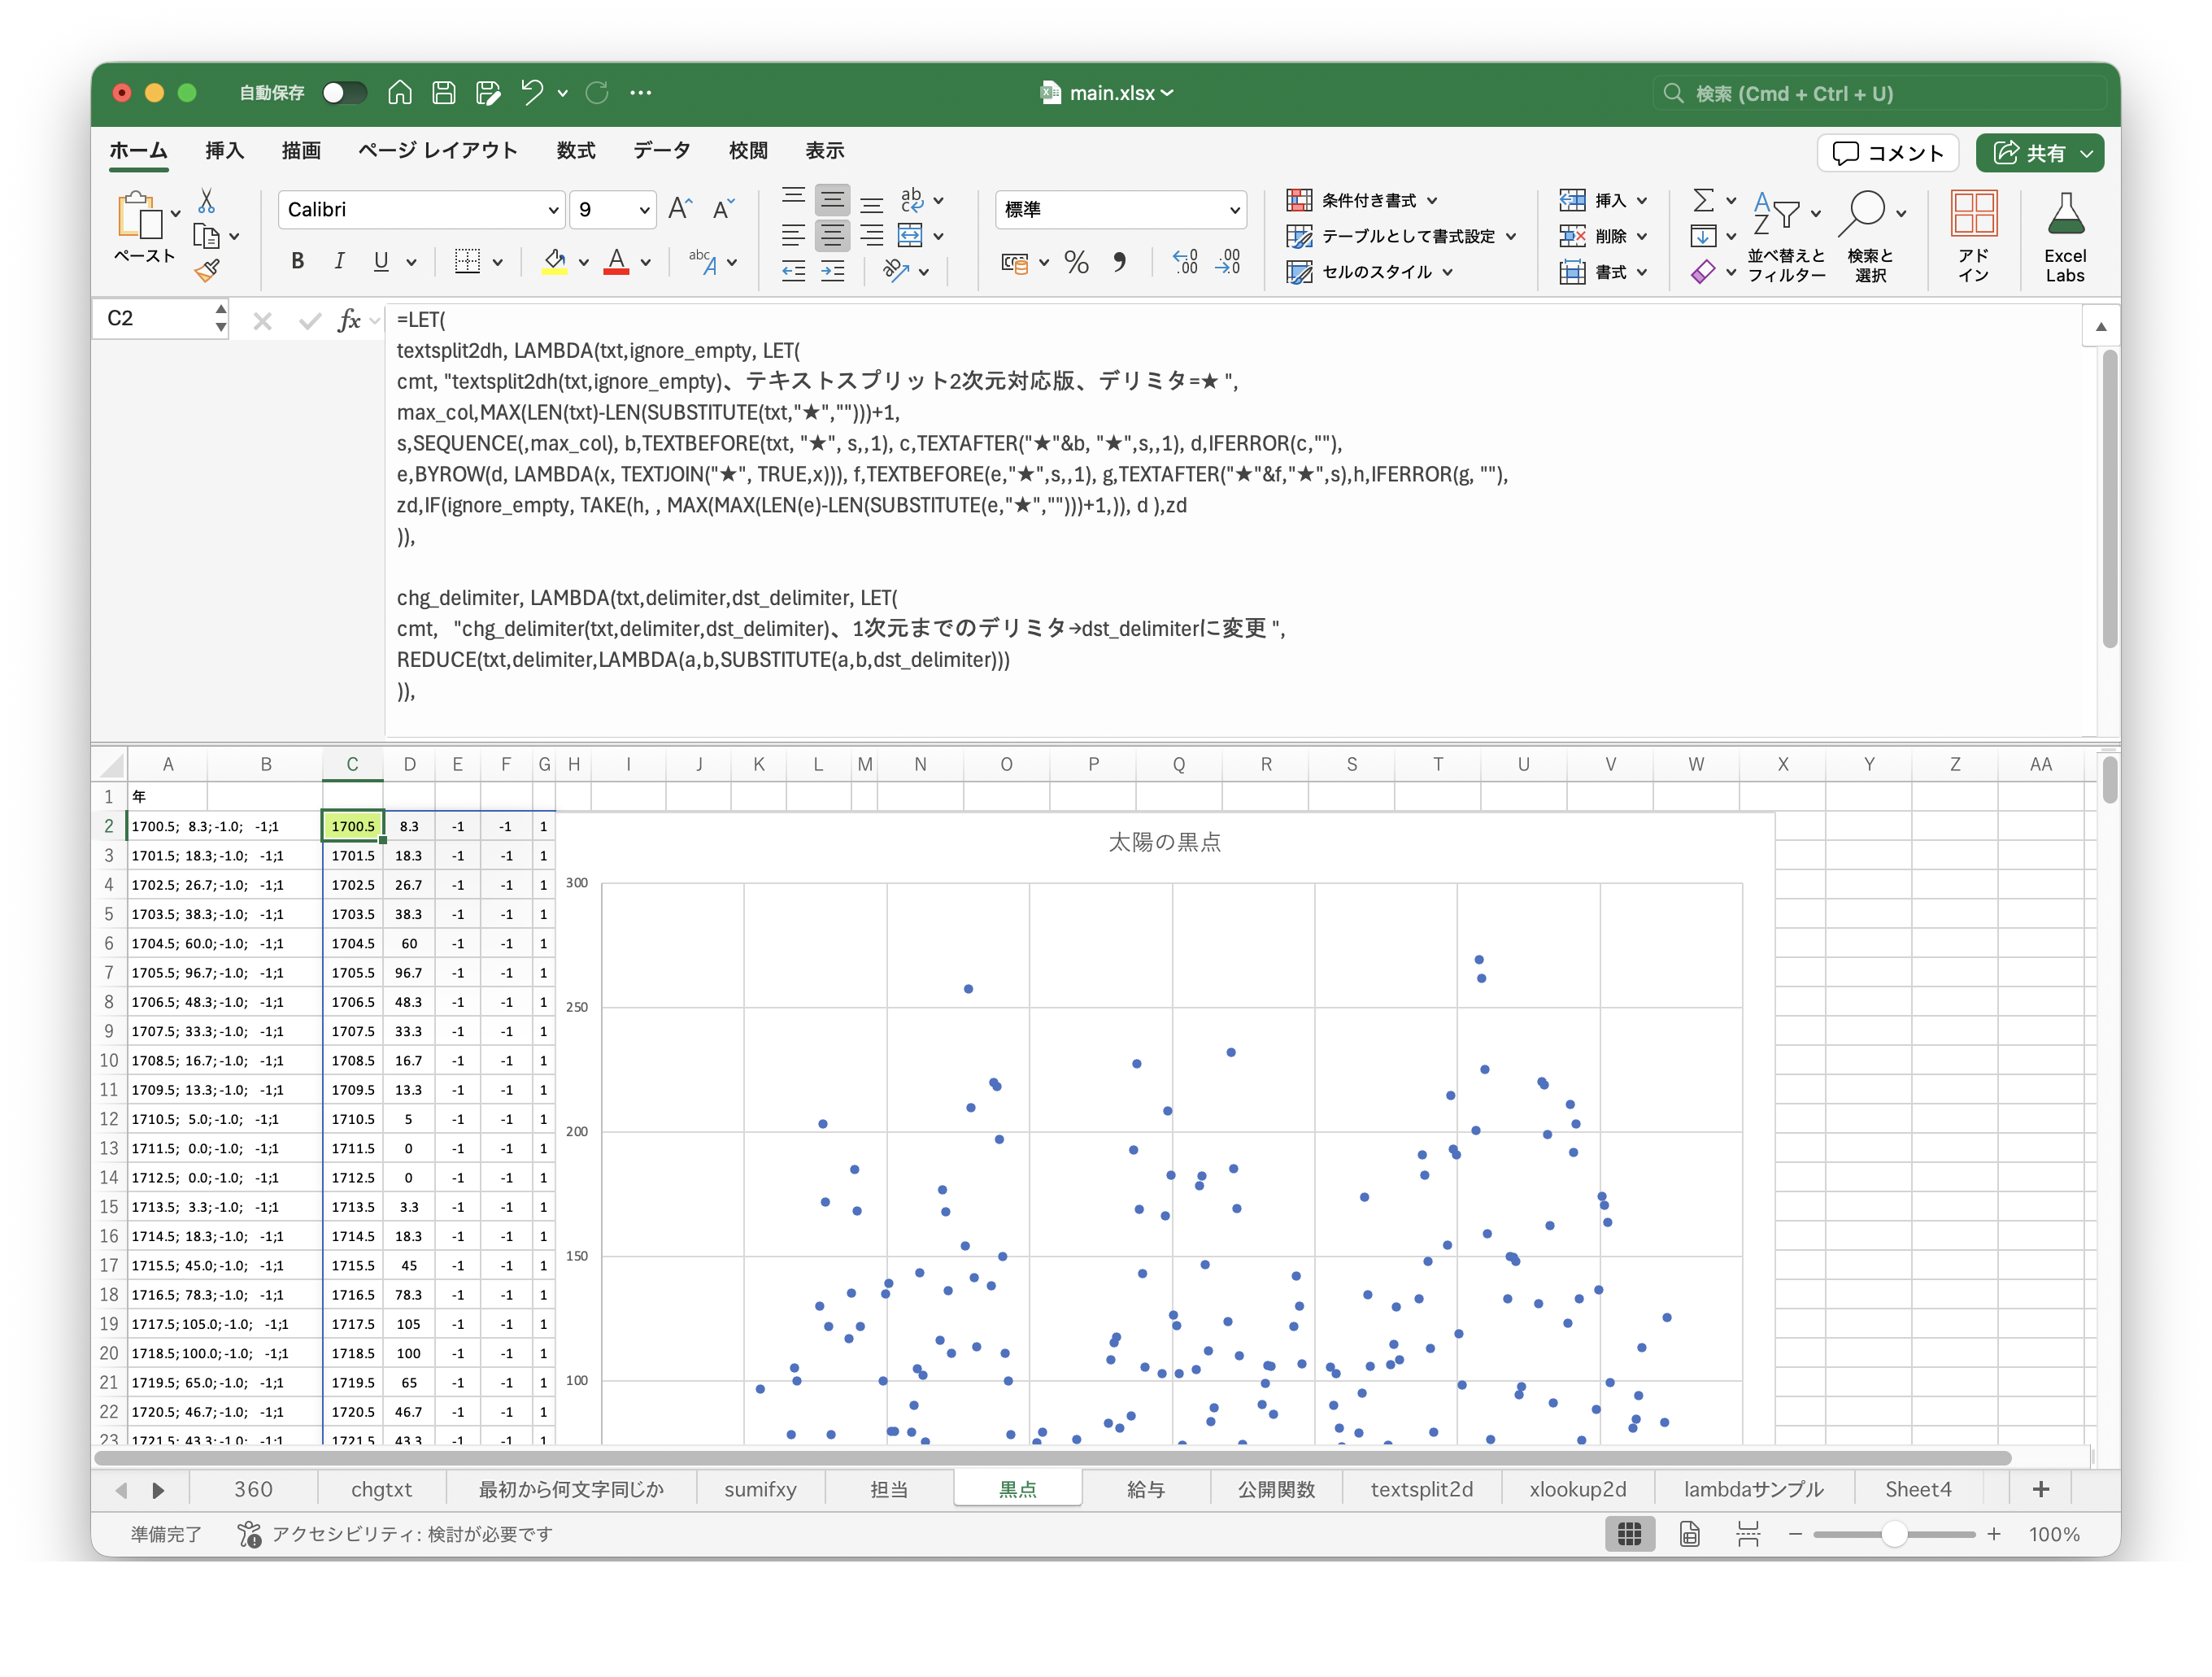Open the 数式 ribbon tab
The image size is (2212, 1677).
(x=575, y=151)
